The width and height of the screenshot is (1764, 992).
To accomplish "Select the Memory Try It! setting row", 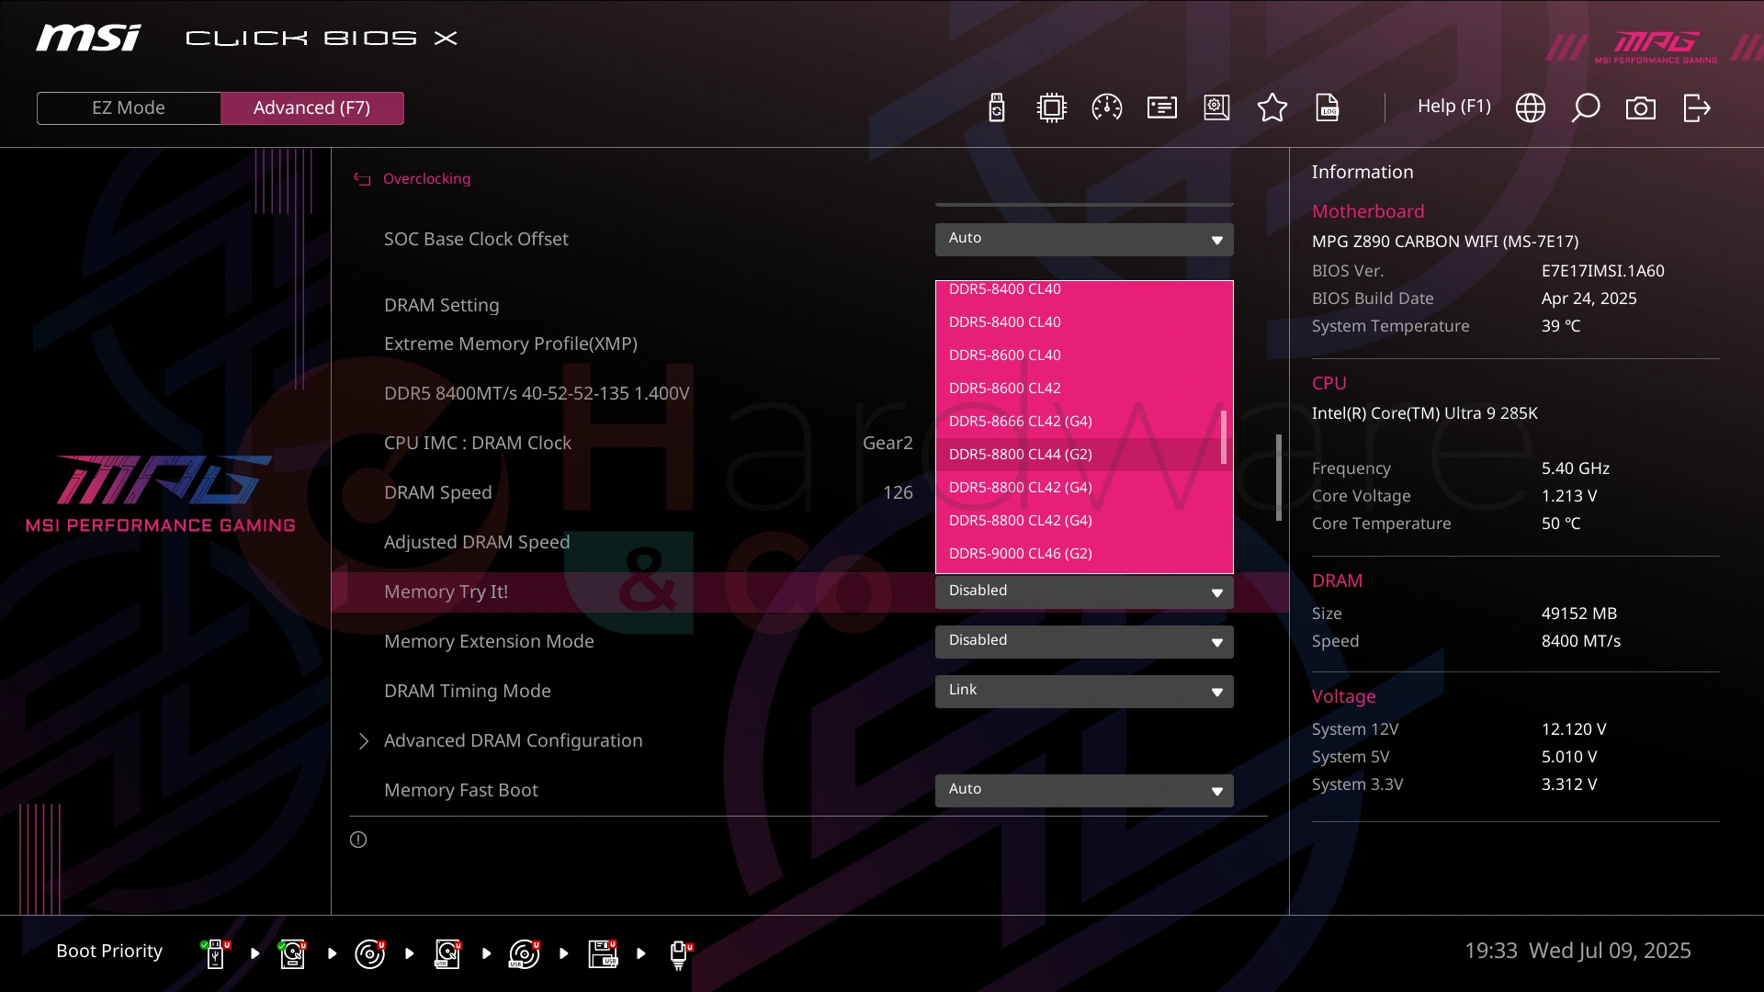I will pyautogui.click(x=808, y=592).
